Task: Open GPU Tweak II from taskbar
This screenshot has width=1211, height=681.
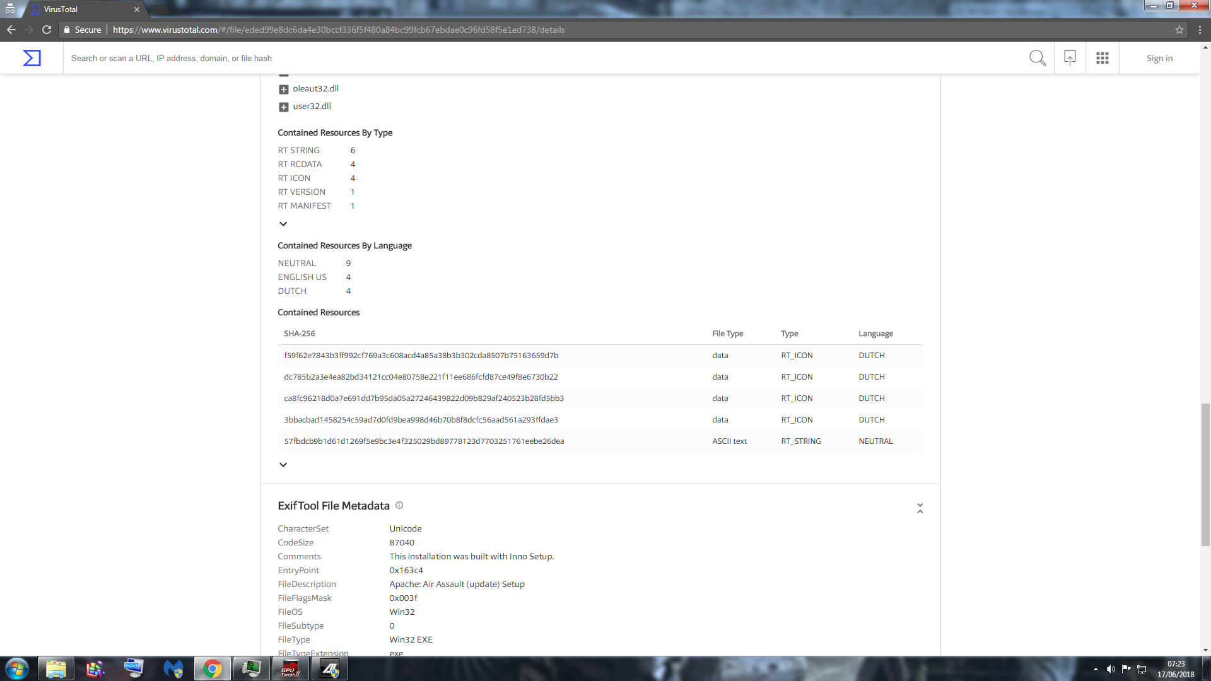Action: (x=290, y=669)
